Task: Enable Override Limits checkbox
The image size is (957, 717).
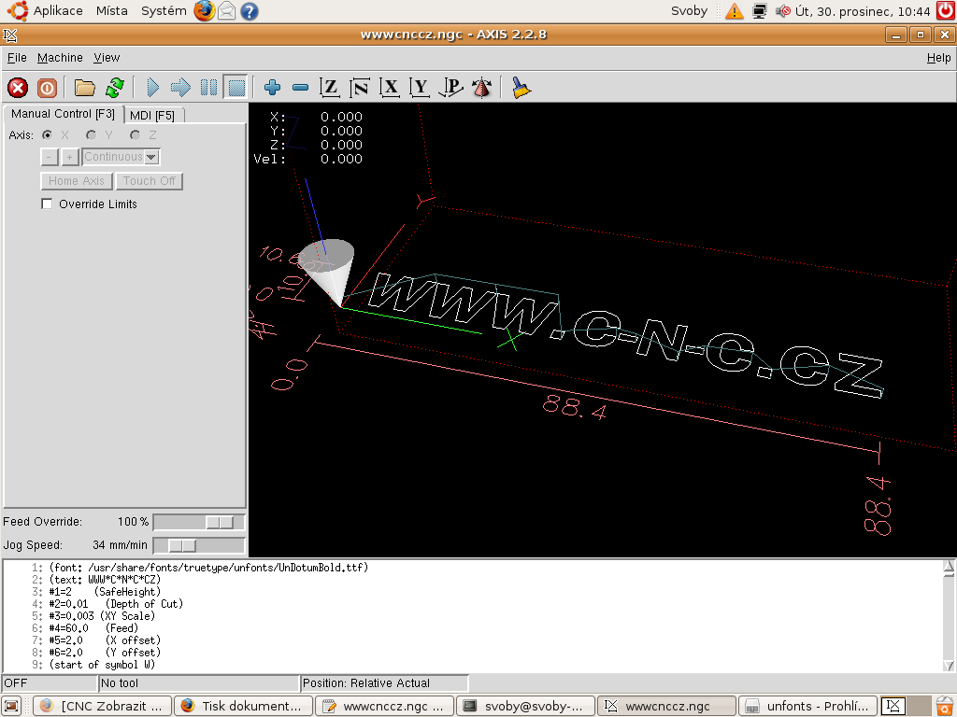Action: (x=48, y=204)
